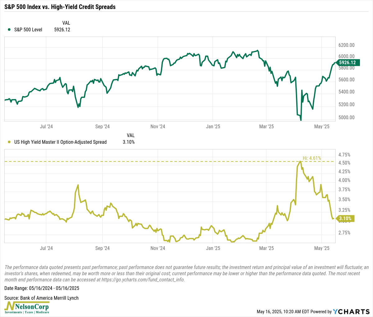This screenshot has width=373, height=317.
Task: Click the NelsonCorp logo
Action: pyautogui.click(x=27, y=308)
